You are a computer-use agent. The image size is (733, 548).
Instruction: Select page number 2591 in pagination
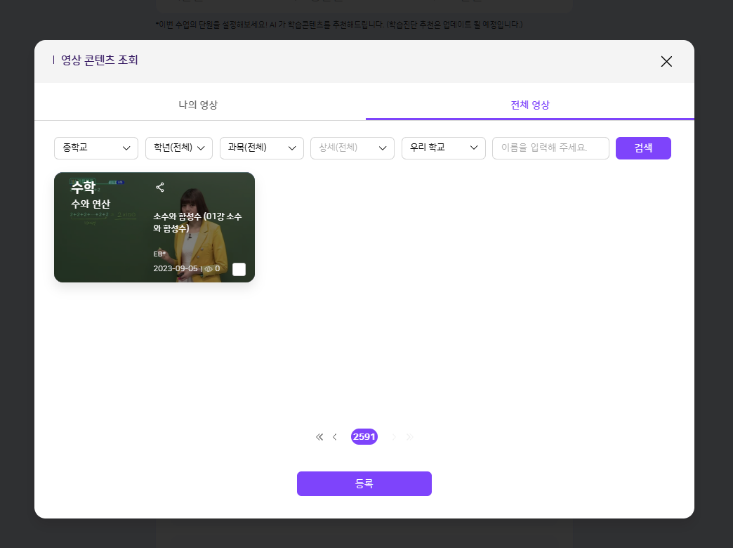pos(364,437)
